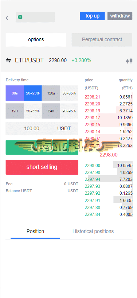
Task: Open the Position tab
Action: [35, 231]
